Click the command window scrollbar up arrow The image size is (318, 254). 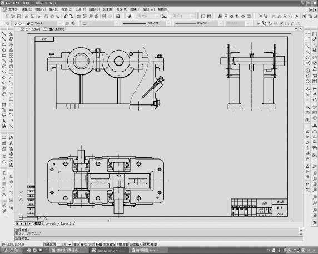coord(301,230)
